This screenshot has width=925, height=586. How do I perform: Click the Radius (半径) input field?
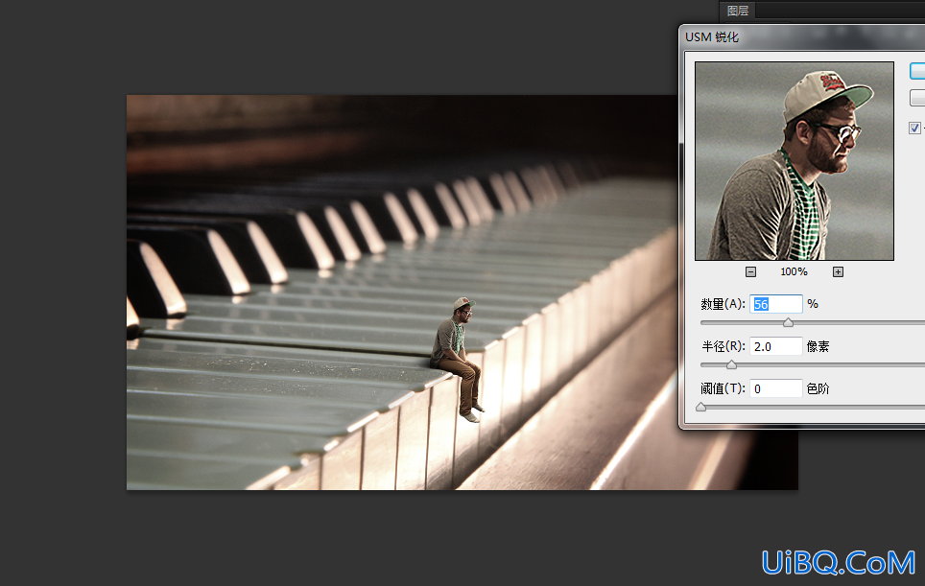pos(775,346)
